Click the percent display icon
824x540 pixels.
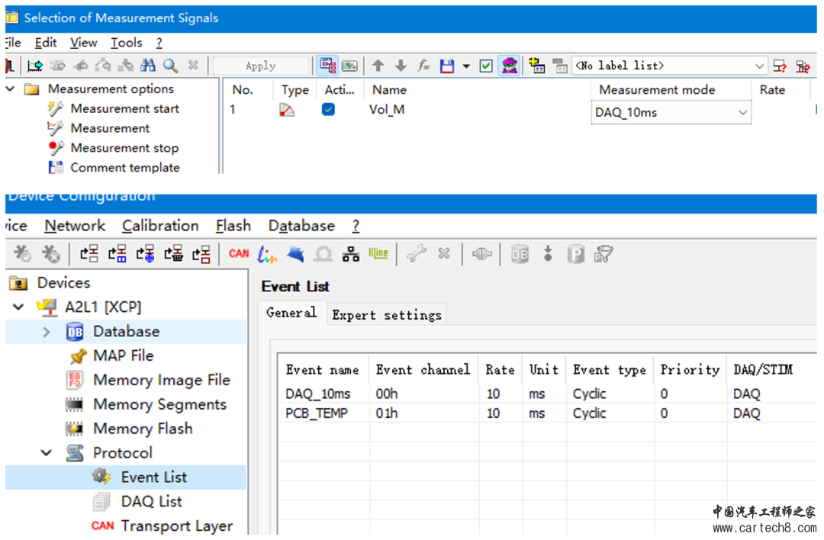pos(349,66)
